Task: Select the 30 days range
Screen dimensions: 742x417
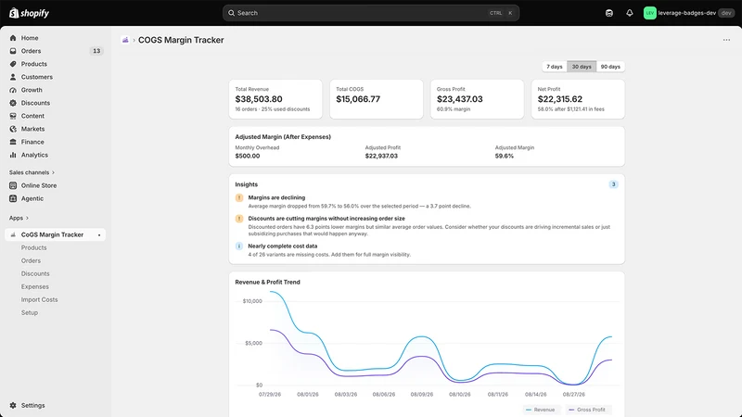Action: [x=582, y=67]
